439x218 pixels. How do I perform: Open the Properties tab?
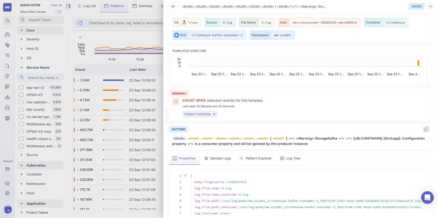click(x=184, y=158)
